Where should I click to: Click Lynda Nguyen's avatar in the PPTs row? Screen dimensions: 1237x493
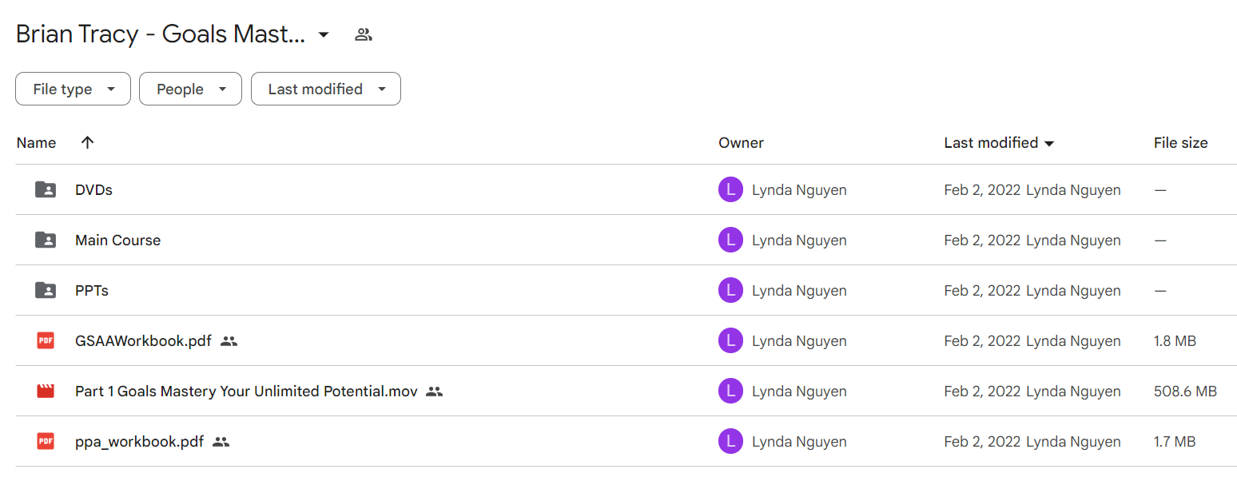pyautogui.click(x=730, y=291)
